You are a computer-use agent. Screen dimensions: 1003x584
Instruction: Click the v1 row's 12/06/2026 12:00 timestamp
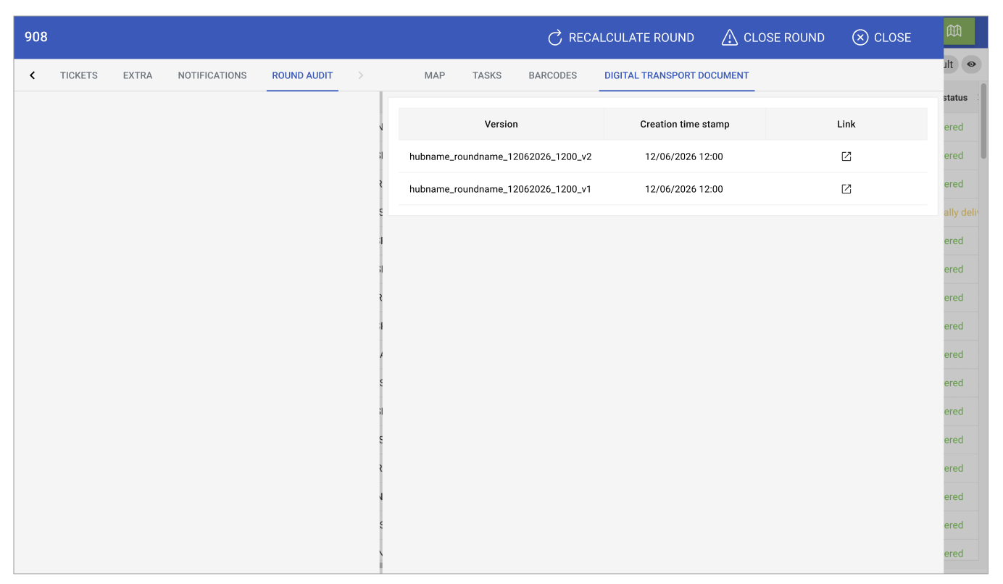point(684,189)
